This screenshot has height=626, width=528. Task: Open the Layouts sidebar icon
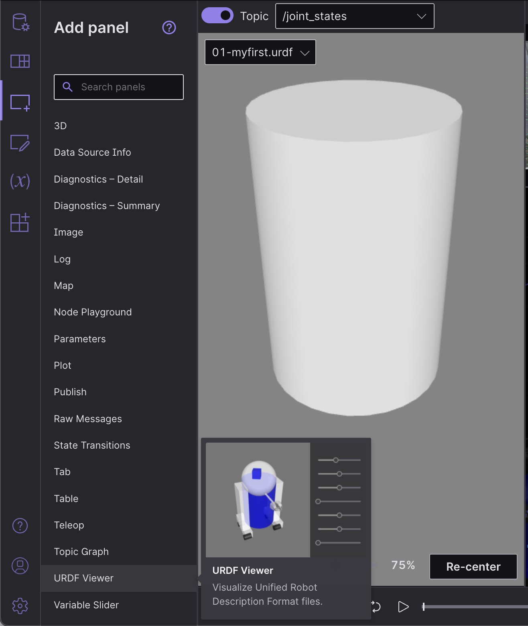(x=20, y=61)
